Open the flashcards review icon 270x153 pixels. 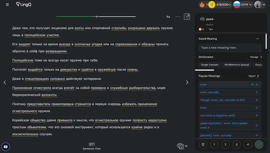pos(180,146)
